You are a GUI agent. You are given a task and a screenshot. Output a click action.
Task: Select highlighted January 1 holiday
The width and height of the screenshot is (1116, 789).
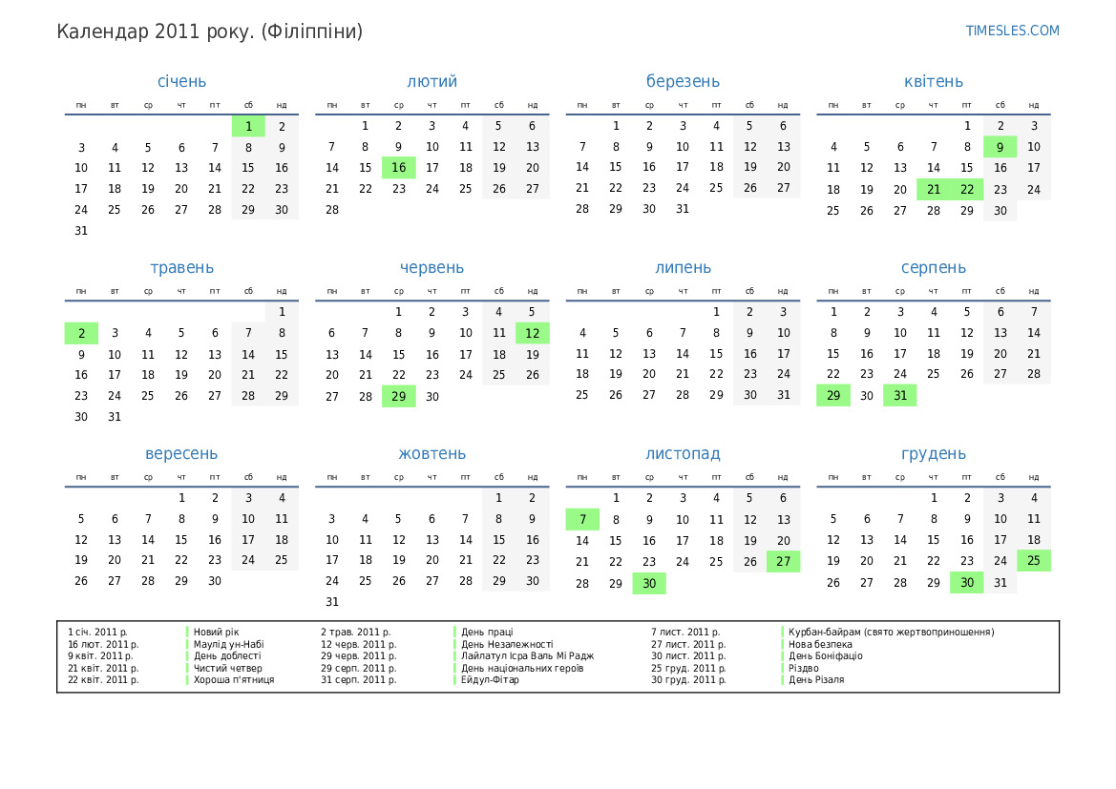click(248, 126)
